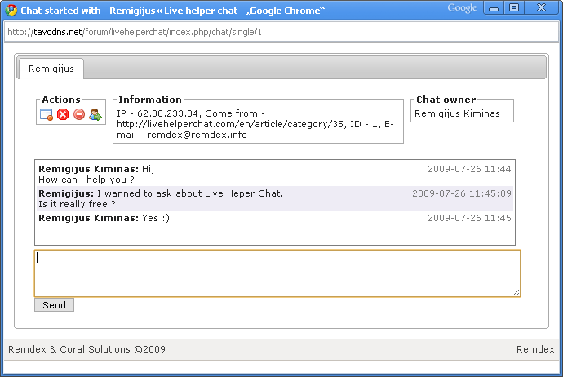
Task: Focus the chat message text area
Action: coord(277,273)
